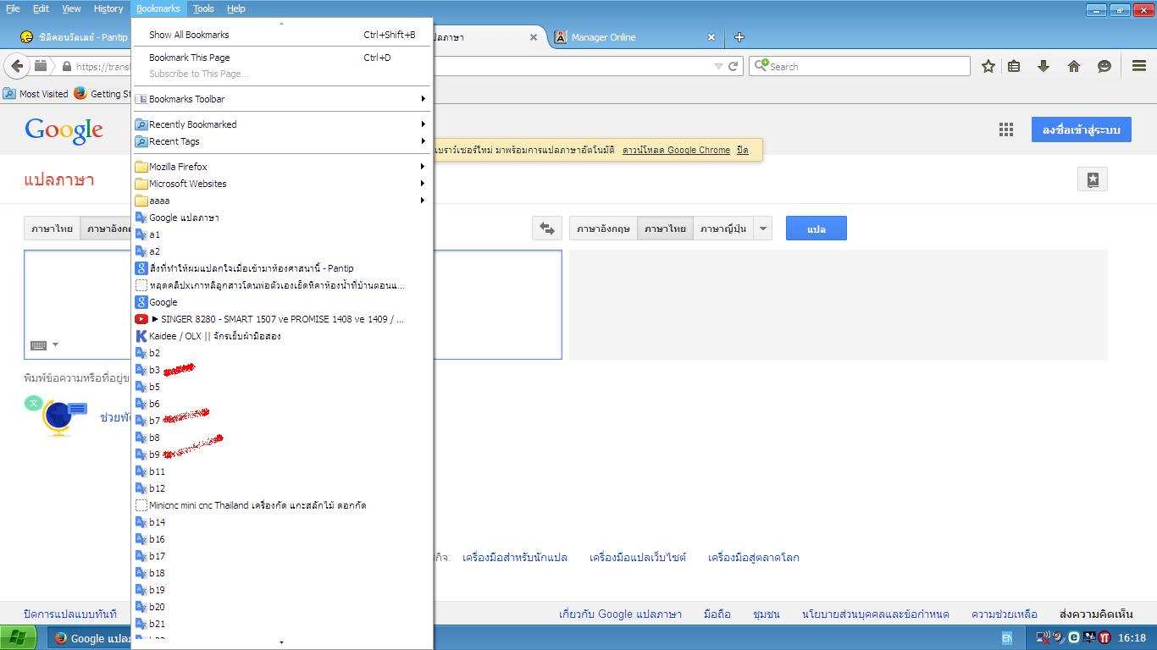Image resolution: width=1157 pixels, height=650 pixels.
Task: Click the Windows Start button
Action: click(18, 638)
